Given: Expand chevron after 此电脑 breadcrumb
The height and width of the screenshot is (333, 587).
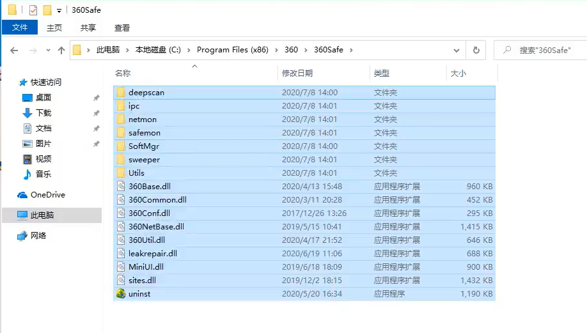Looking at the screenshot, I should click(x=127, y=50).
